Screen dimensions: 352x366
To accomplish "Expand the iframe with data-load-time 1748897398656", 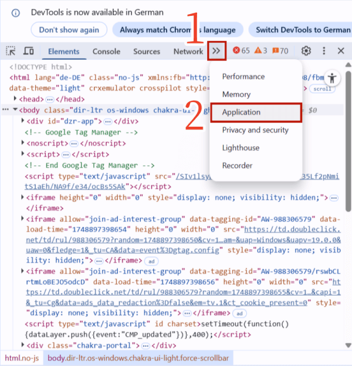I will tap(23, 271).
